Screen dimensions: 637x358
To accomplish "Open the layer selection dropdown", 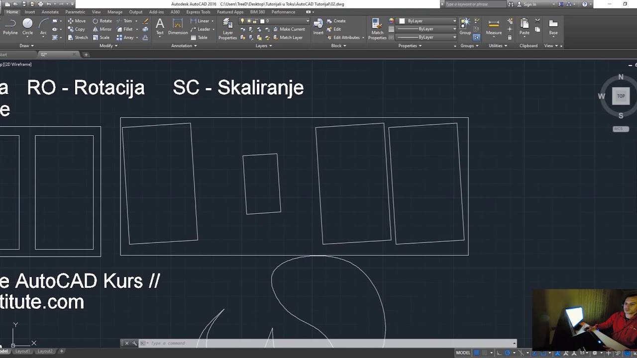I will click(274, 21).
